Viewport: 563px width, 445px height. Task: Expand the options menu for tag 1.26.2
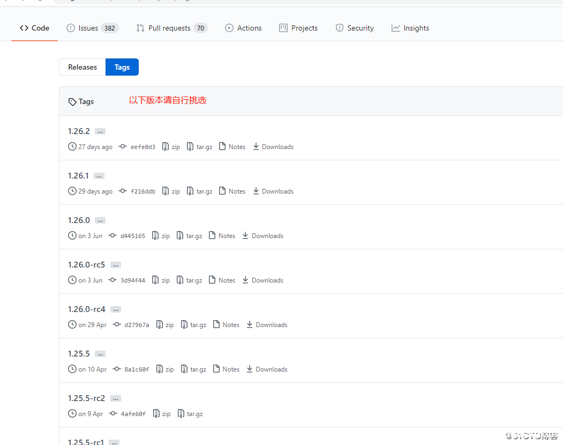[x=100, y=131]
